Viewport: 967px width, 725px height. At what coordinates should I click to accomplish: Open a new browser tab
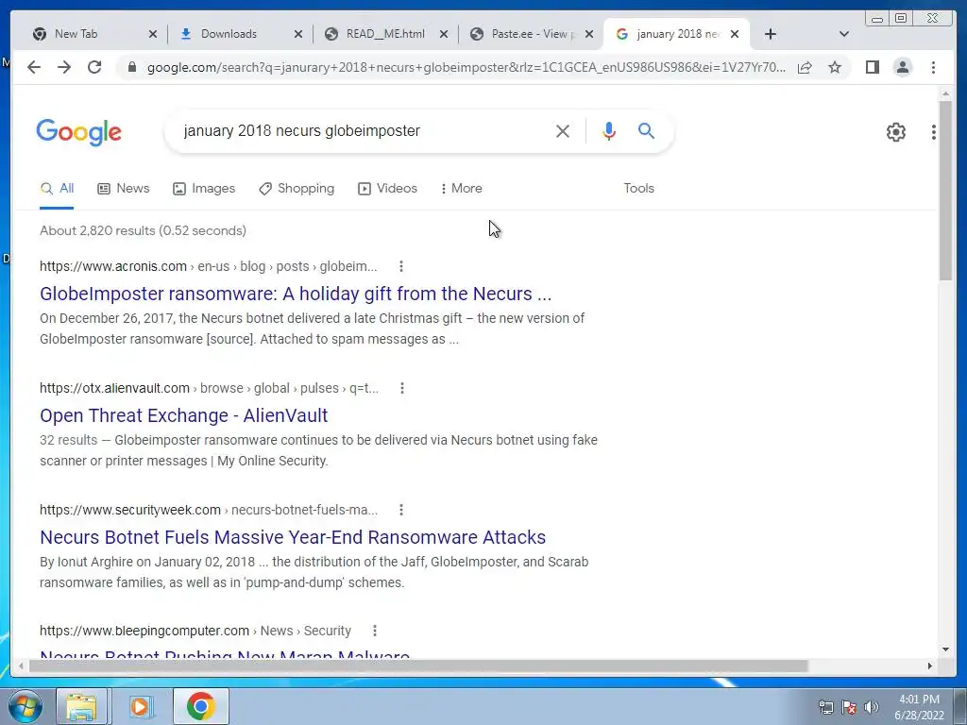pyautogui.click(x=771, y=34)
